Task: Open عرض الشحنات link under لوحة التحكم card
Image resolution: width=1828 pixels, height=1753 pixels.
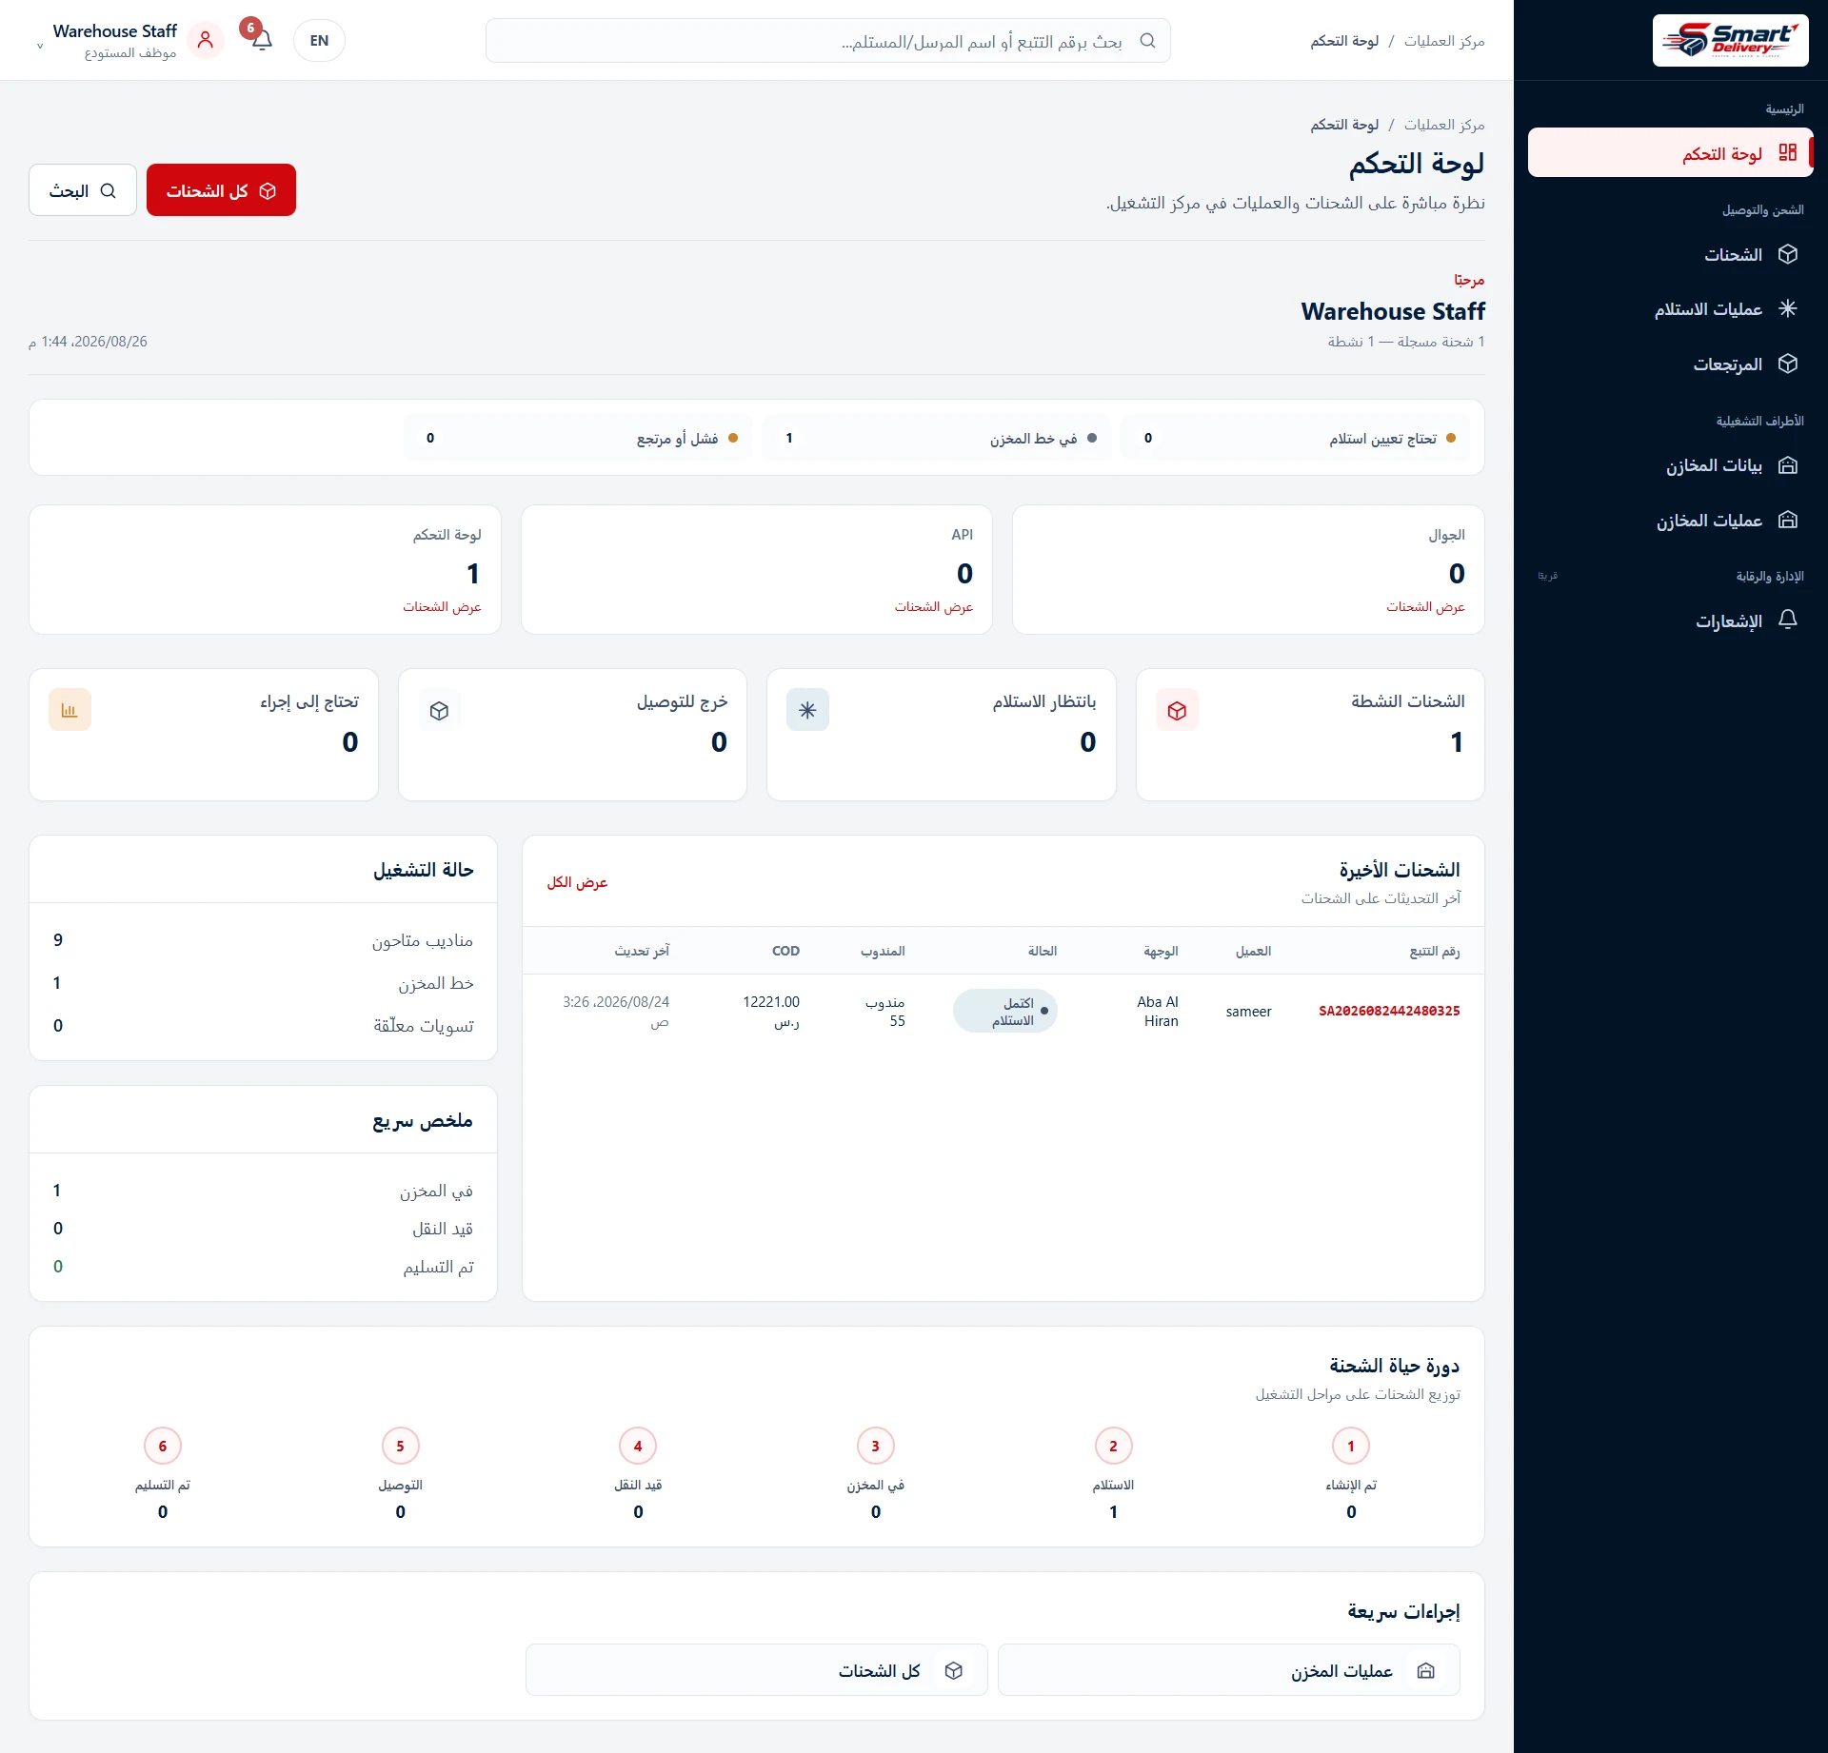Action: click(442, 606)
